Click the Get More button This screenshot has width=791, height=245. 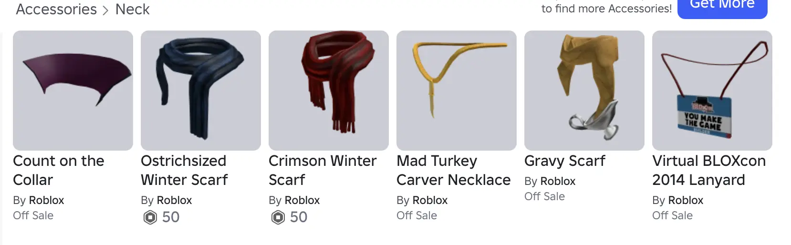point(722,6)
